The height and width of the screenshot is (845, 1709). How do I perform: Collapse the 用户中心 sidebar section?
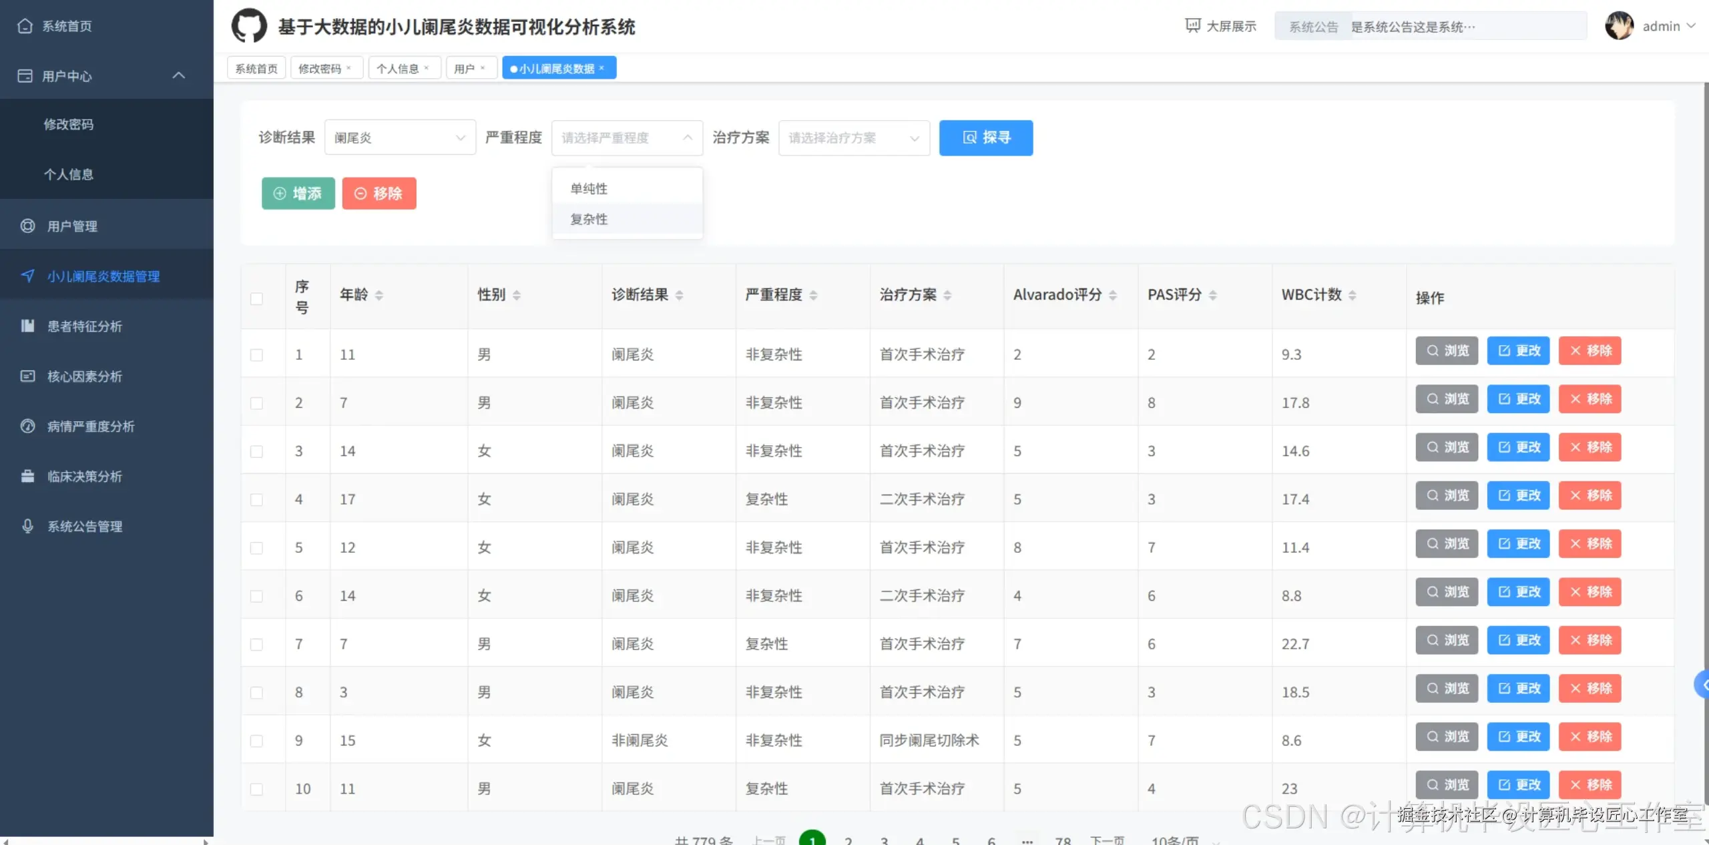(x=178, y=75)
